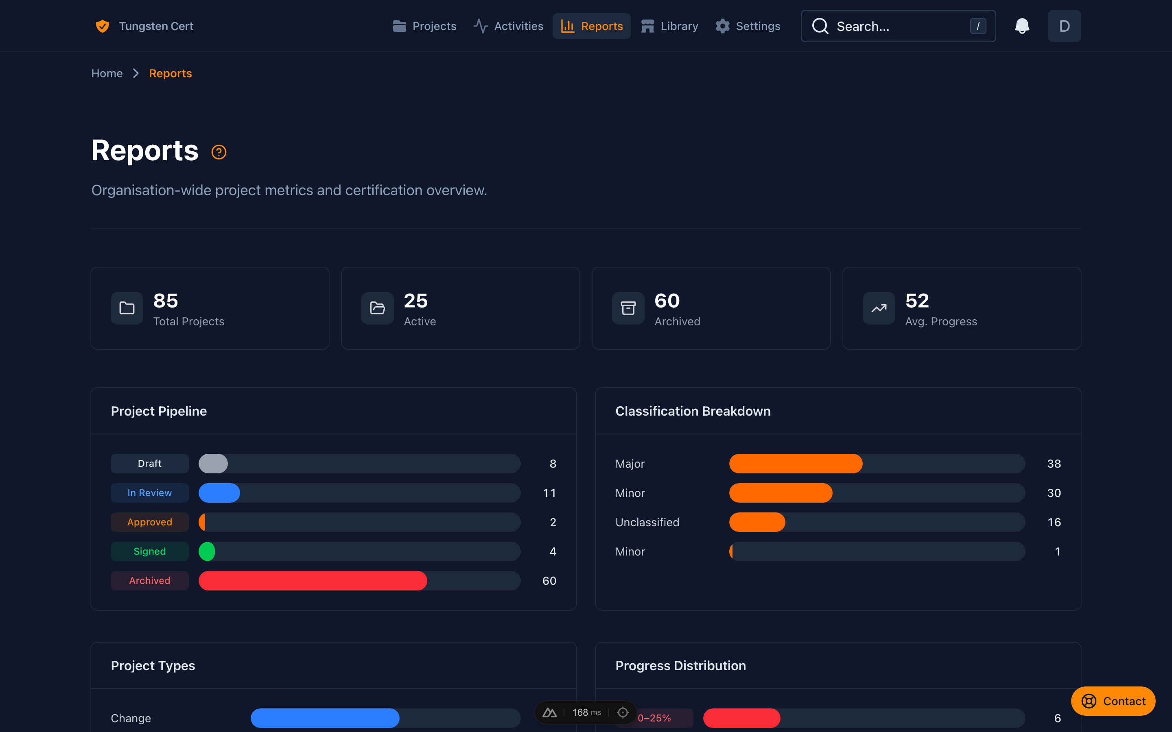Screen dimensions: 1172x732
Task: Click the In Review status badge
Action: pyautogui.click(x=150, y=493)
